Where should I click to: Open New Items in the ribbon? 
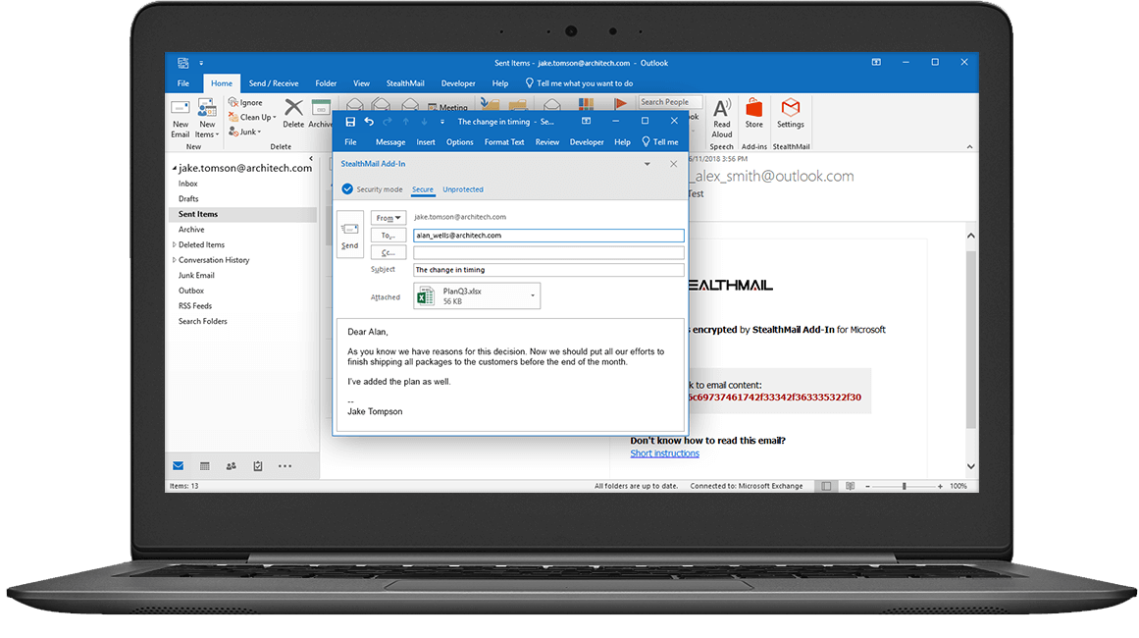[x=207, y=119]
